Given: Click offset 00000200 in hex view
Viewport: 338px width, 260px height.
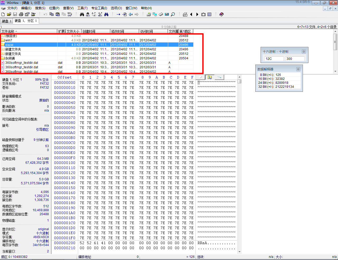Looking at the screenshot, I should pyautogui.click(x=65, y=243).
